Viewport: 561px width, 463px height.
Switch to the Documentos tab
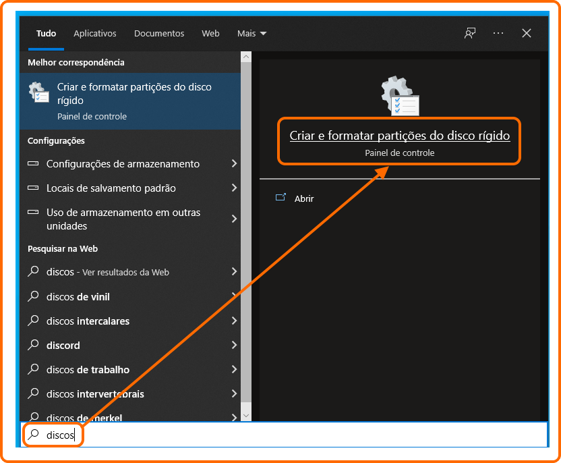coord(159,33)
